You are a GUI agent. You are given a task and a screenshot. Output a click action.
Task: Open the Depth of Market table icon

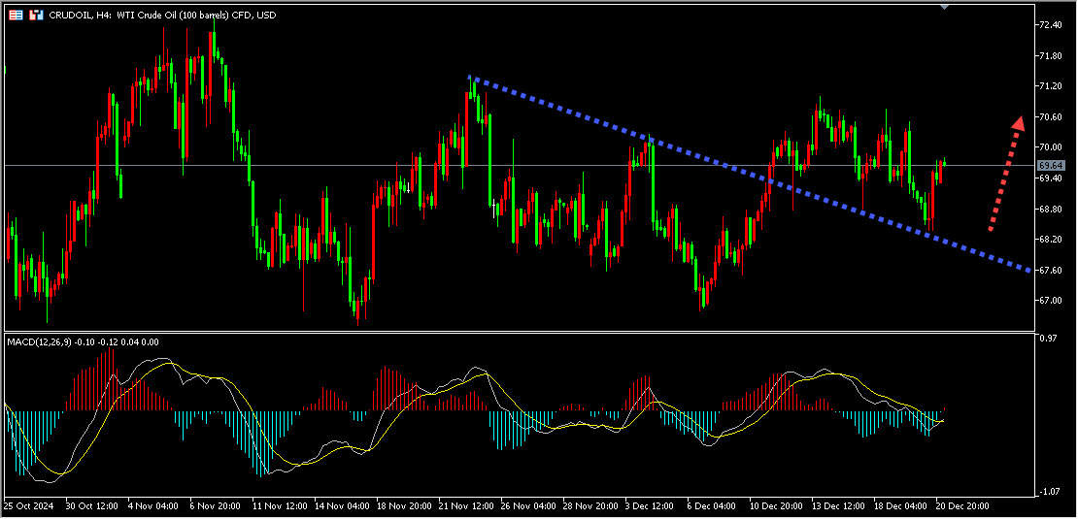coord(17,15)
